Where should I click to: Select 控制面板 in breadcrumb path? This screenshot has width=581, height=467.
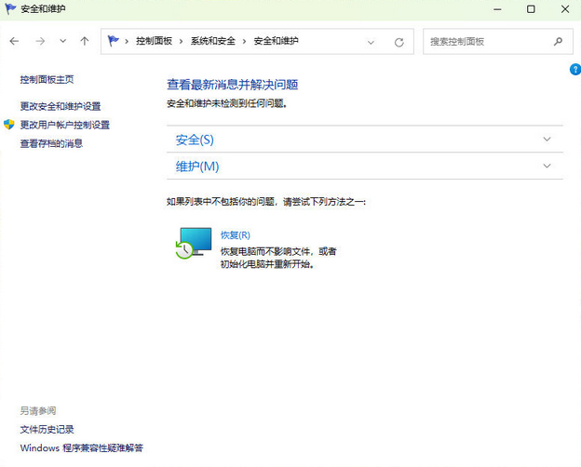(x=155, y=42)
